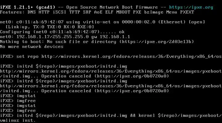Click the second imgstat command
Screen dimensions: 222x123
point(26,105)
